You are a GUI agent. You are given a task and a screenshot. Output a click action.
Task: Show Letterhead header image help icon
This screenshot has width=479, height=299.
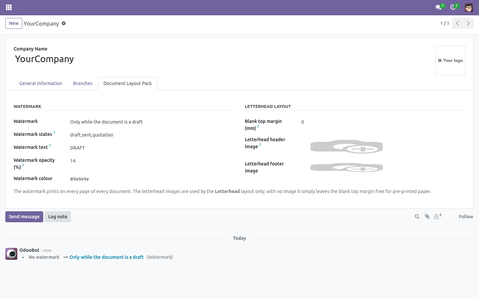[260, 145]
